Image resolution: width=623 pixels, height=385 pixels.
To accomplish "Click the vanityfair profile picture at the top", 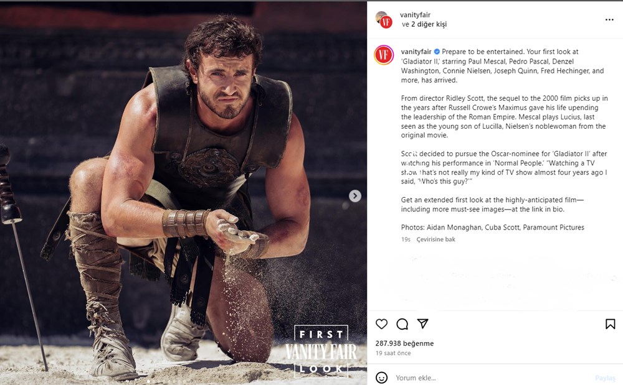I will pos(384,18).
